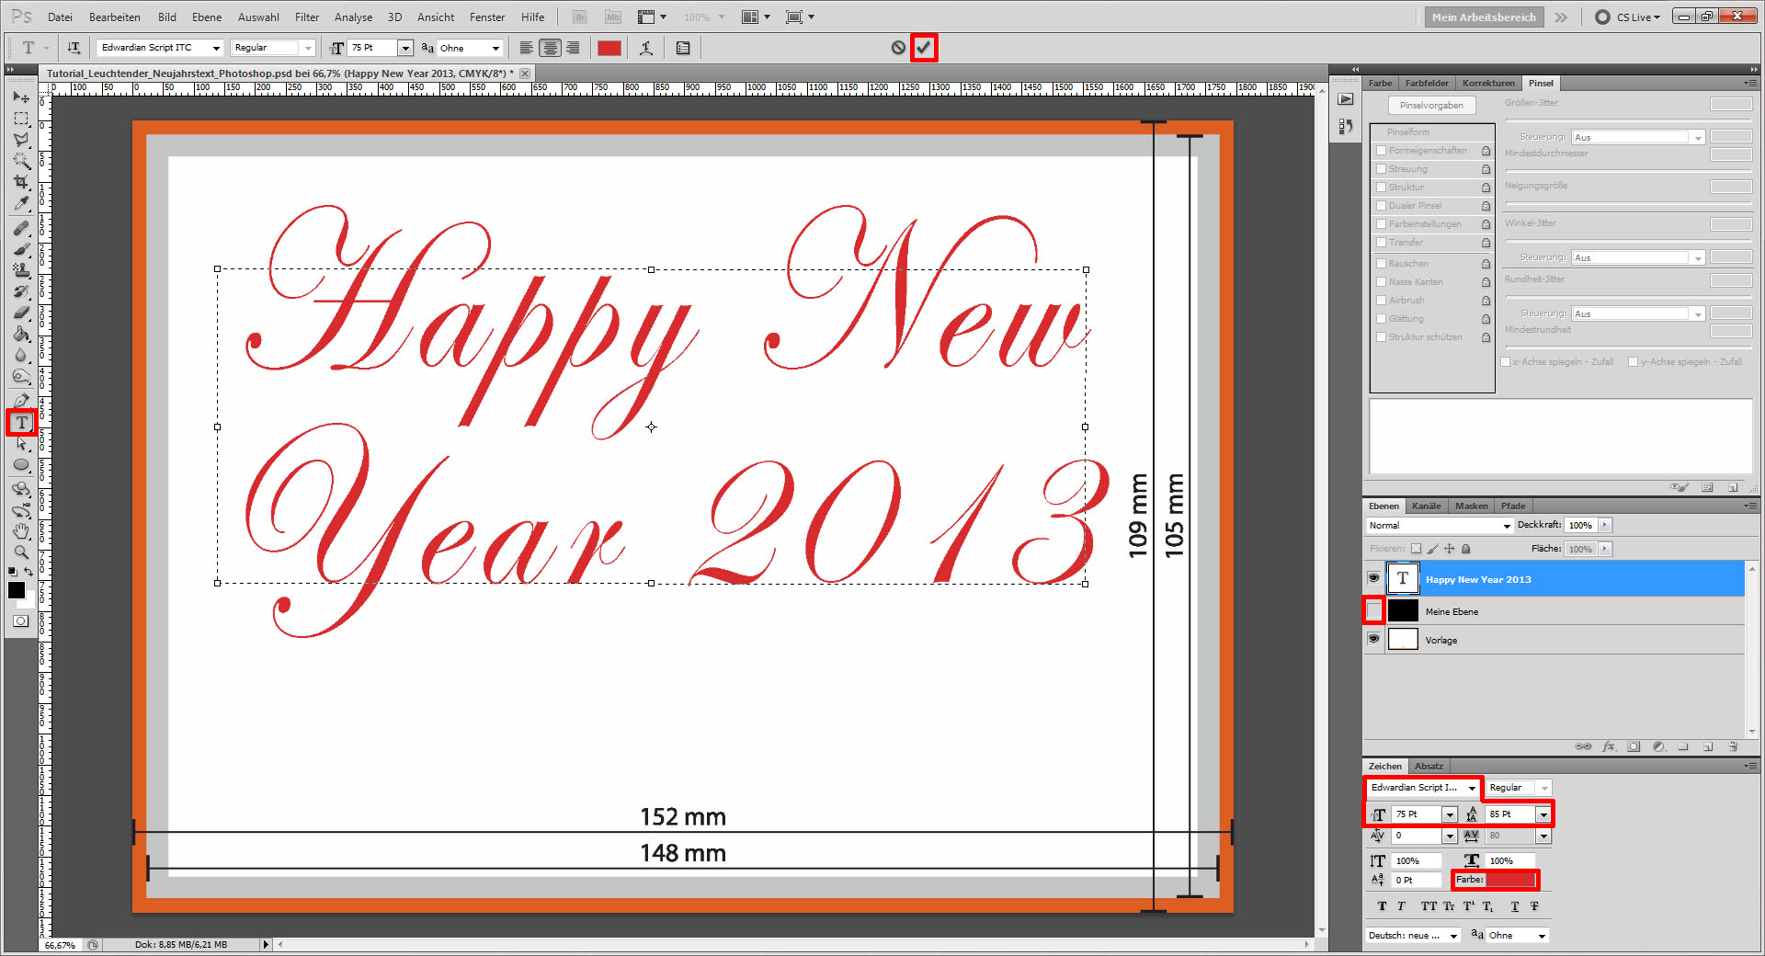Open the layer blend mode Normal dropdown

point(1437,525)
